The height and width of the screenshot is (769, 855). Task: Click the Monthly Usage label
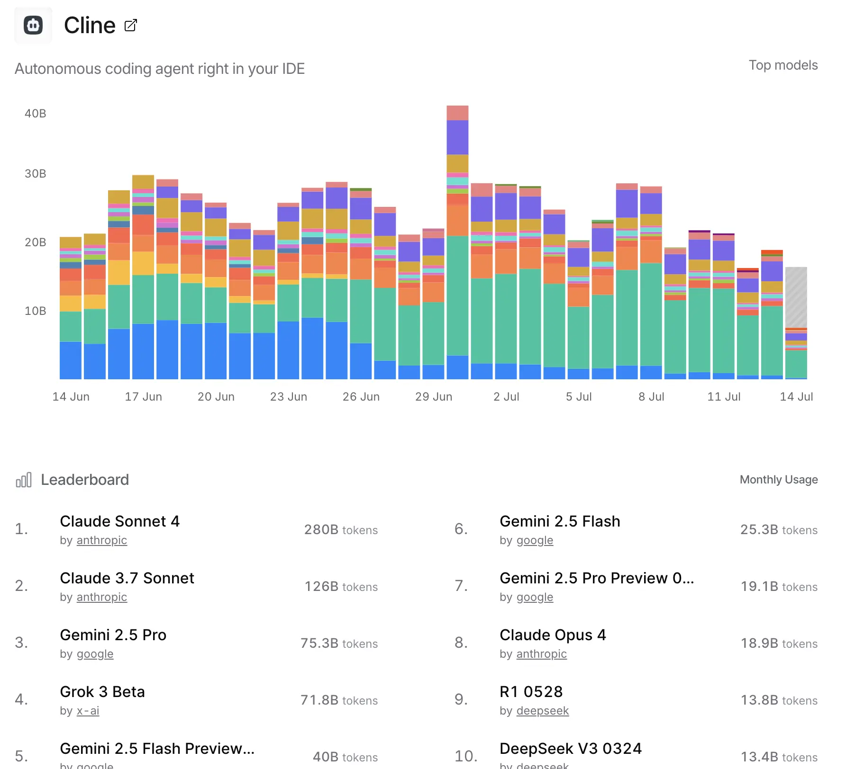pyautogui.click(x=779, y=480)
